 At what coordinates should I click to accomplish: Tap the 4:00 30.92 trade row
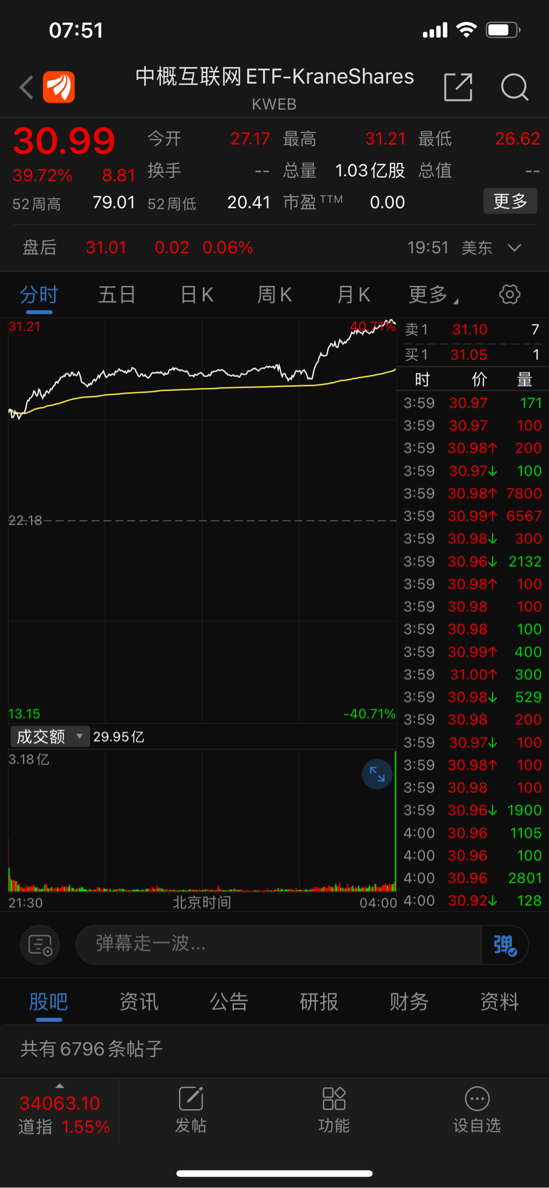[472, 901]
